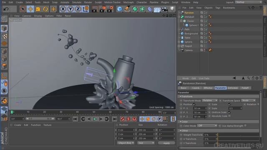The height and width of the screenshot is (150, 267).
Task: Open the MoGraph menu
Action: 128,2
